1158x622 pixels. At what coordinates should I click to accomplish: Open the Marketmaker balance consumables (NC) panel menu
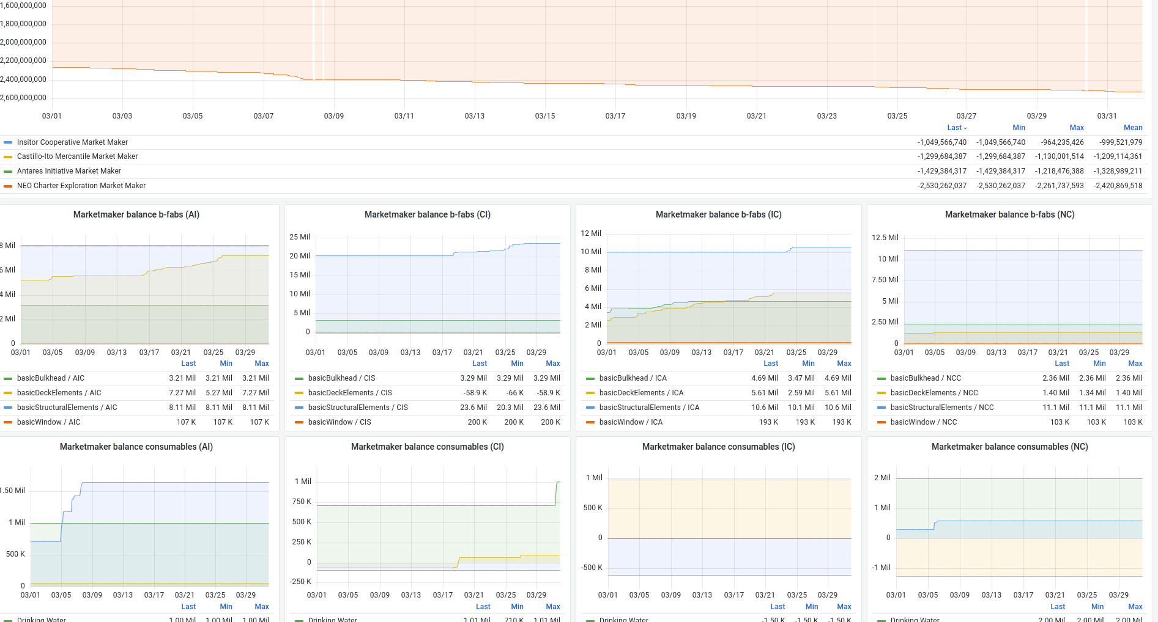click(1010, 447)
